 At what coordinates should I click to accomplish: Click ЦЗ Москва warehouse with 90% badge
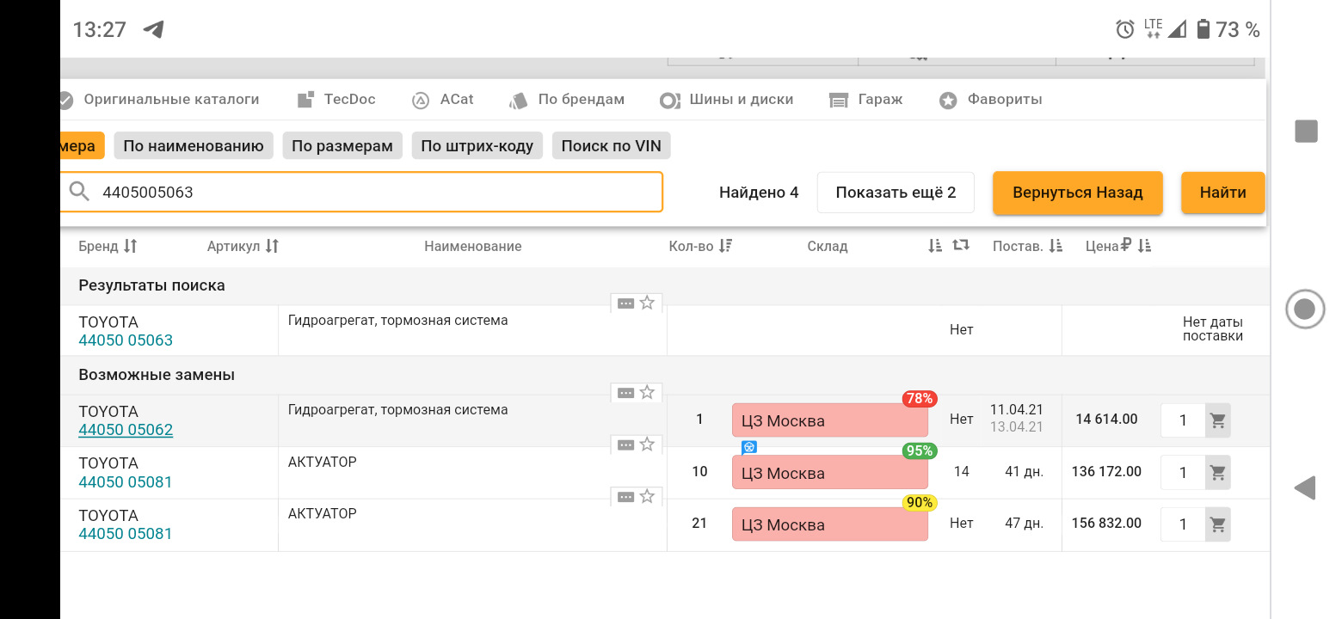point(830,524)
